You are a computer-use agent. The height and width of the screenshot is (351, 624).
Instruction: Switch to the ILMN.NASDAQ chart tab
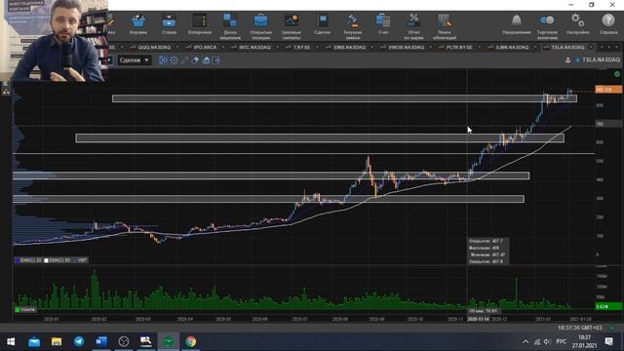512,48
